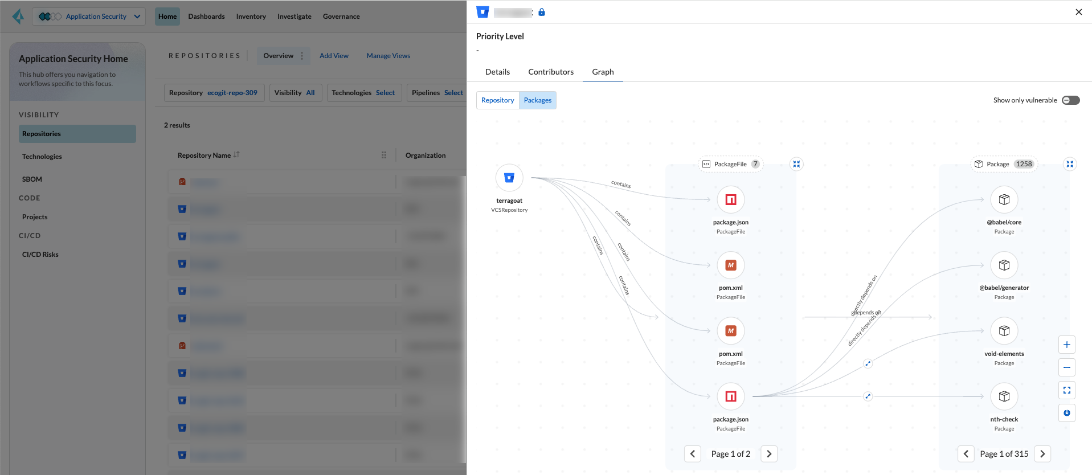Open the Technologies Select filter
Viewport: 1092px width, 475px height.
[x=364, y=93]
